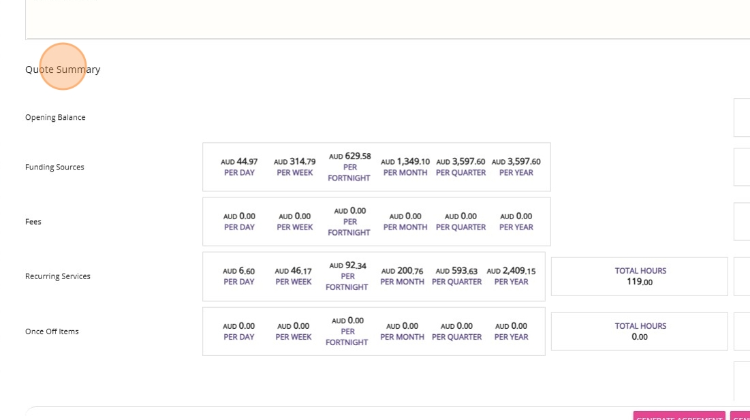This screenshot has height=420, width=750.
Task: Select Recurring Services AUD 2,409.15 per year
Action: click(511, 276)
